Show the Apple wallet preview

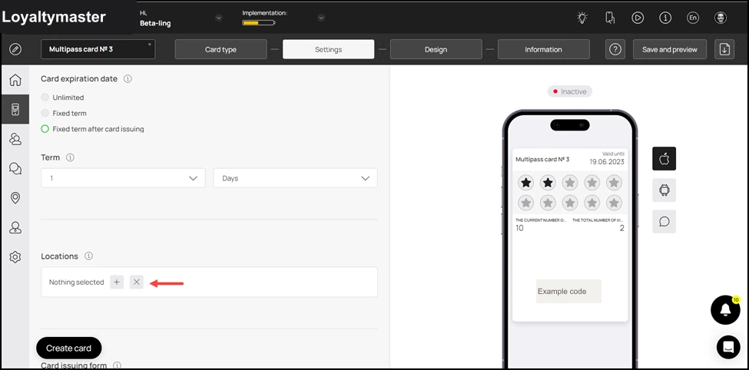click(x=664, y=158)
